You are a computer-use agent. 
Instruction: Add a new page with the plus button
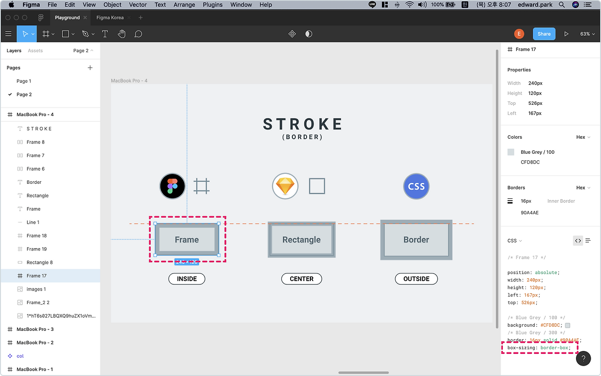tap(90, 67)
